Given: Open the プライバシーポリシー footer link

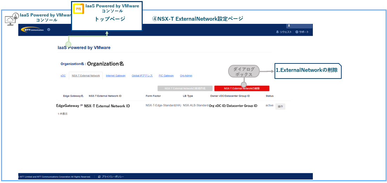Looking at the screenshot, I should pos(111,177).
